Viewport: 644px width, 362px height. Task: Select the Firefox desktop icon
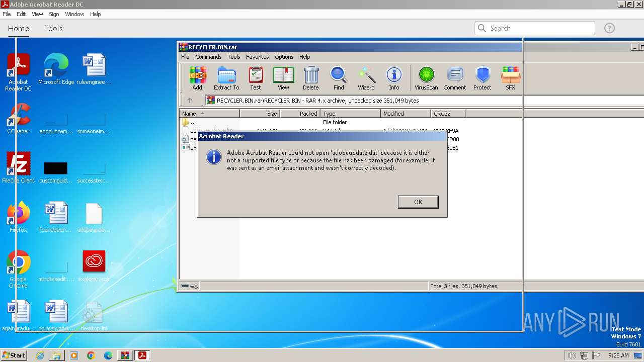tap(19, 217)
